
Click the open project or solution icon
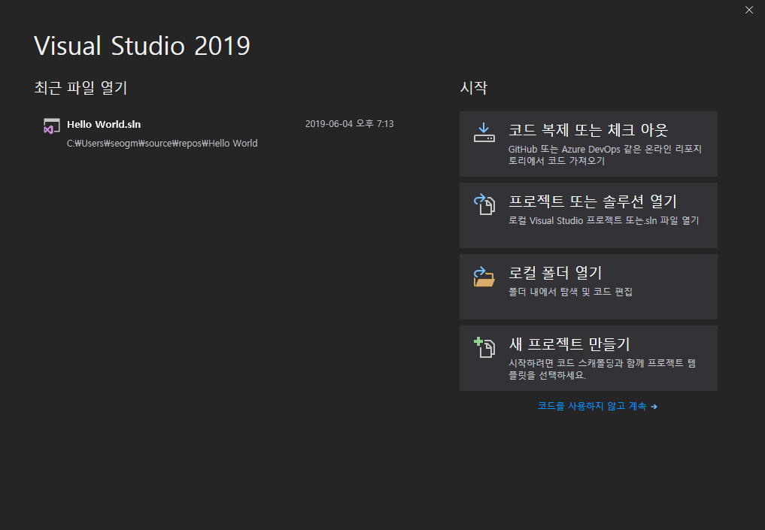point(484,204)
